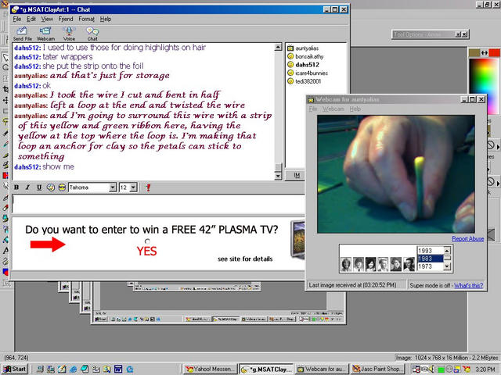Click the Chat bubbles toolbar icon
This screenshot has width=501, height=375.
click(x=92, y=34)
